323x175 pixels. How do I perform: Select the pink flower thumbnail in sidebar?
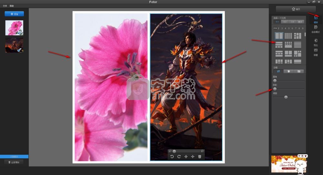click(14, 28)
